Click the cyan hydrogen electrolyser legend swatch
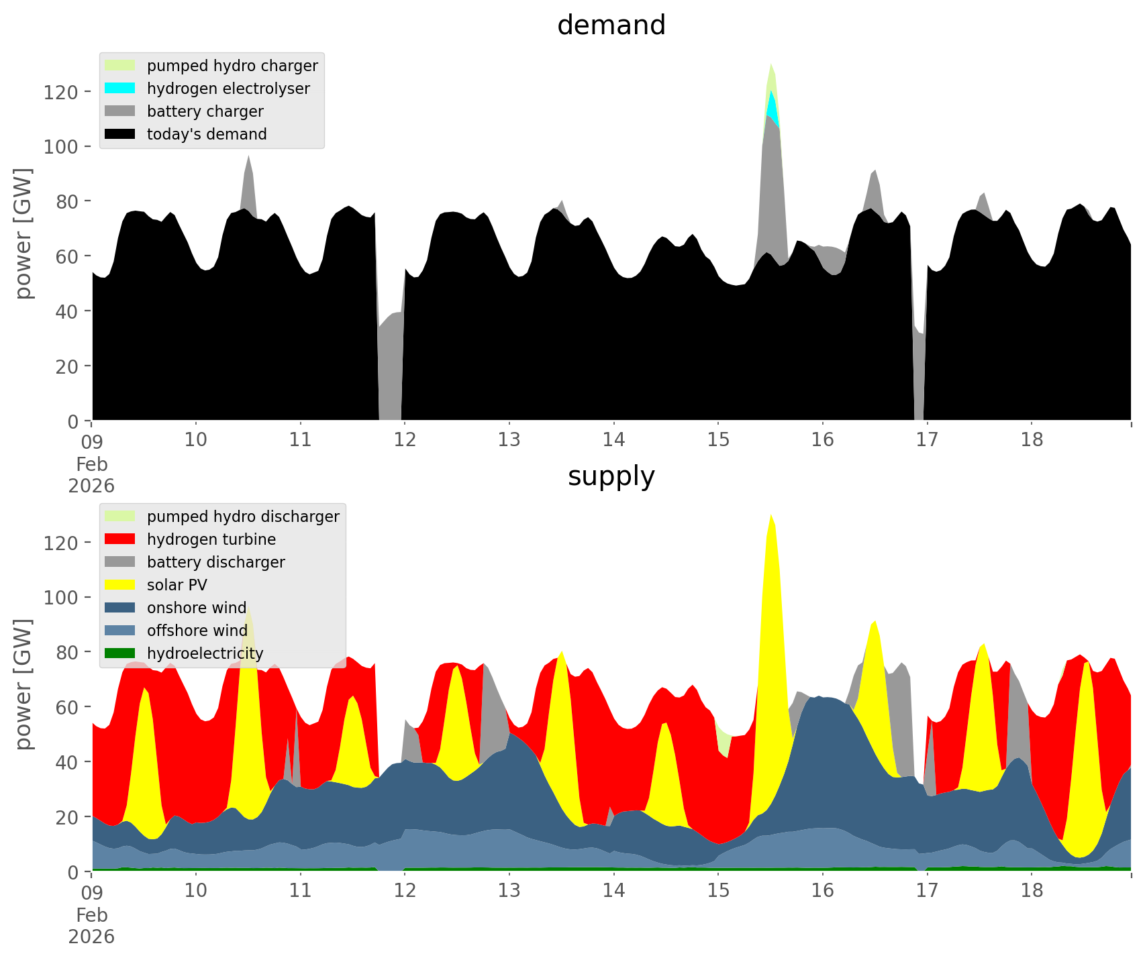This screenshot has height=960, width=1145. [x=120, y=89]
